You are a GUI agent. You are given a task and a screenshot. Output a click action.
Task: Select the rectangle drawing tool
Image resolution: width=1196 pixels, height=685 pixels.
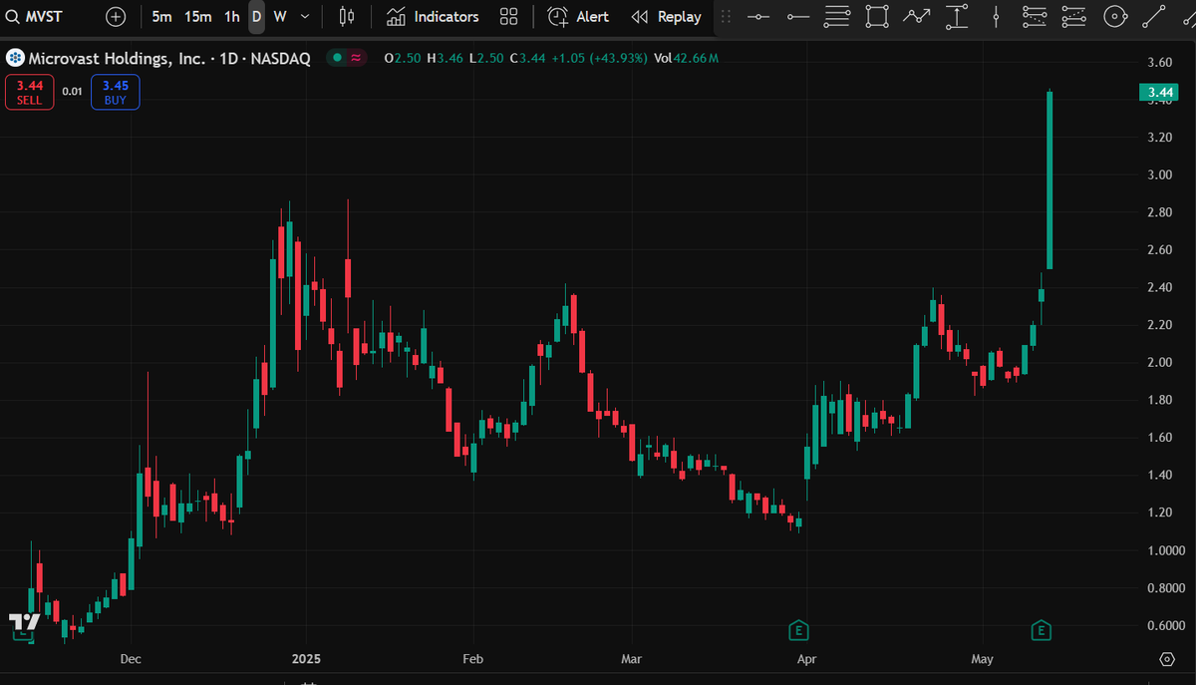pos(877,17)
